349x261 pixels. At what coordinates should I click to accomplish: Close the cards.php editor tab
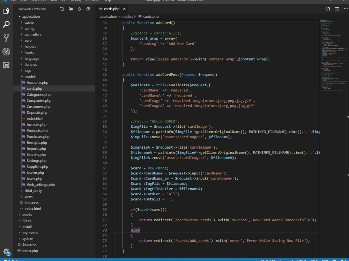tap(124, 9)
